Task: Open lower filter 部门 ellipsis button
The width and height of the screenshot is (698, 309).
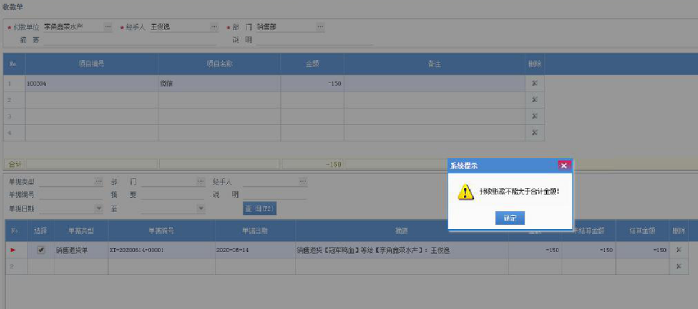Action: (201, 182)
